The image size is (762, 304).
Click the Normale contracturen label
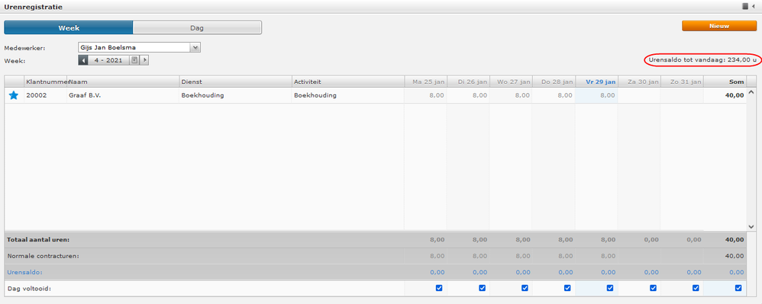coord(44,255)
